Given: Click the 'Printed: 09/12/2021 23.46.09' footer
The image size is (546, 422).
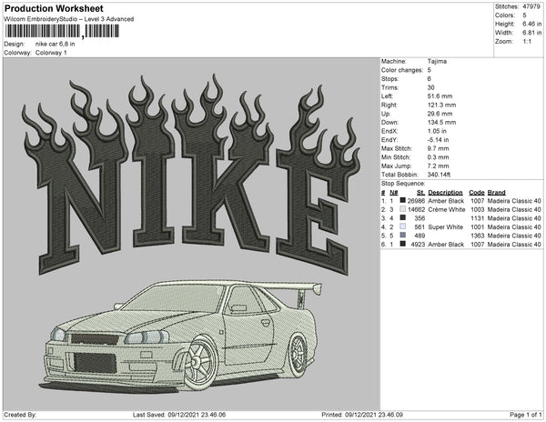Looking at the screenshot, I should click(x=362, y=415).
